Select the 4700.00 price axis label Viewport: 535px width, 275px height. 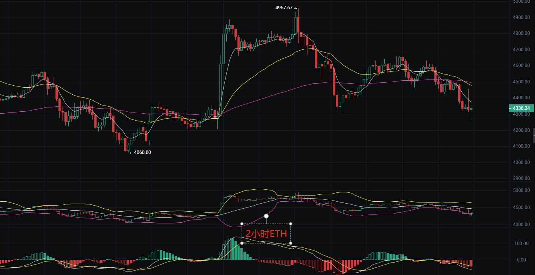click(521, 50)
